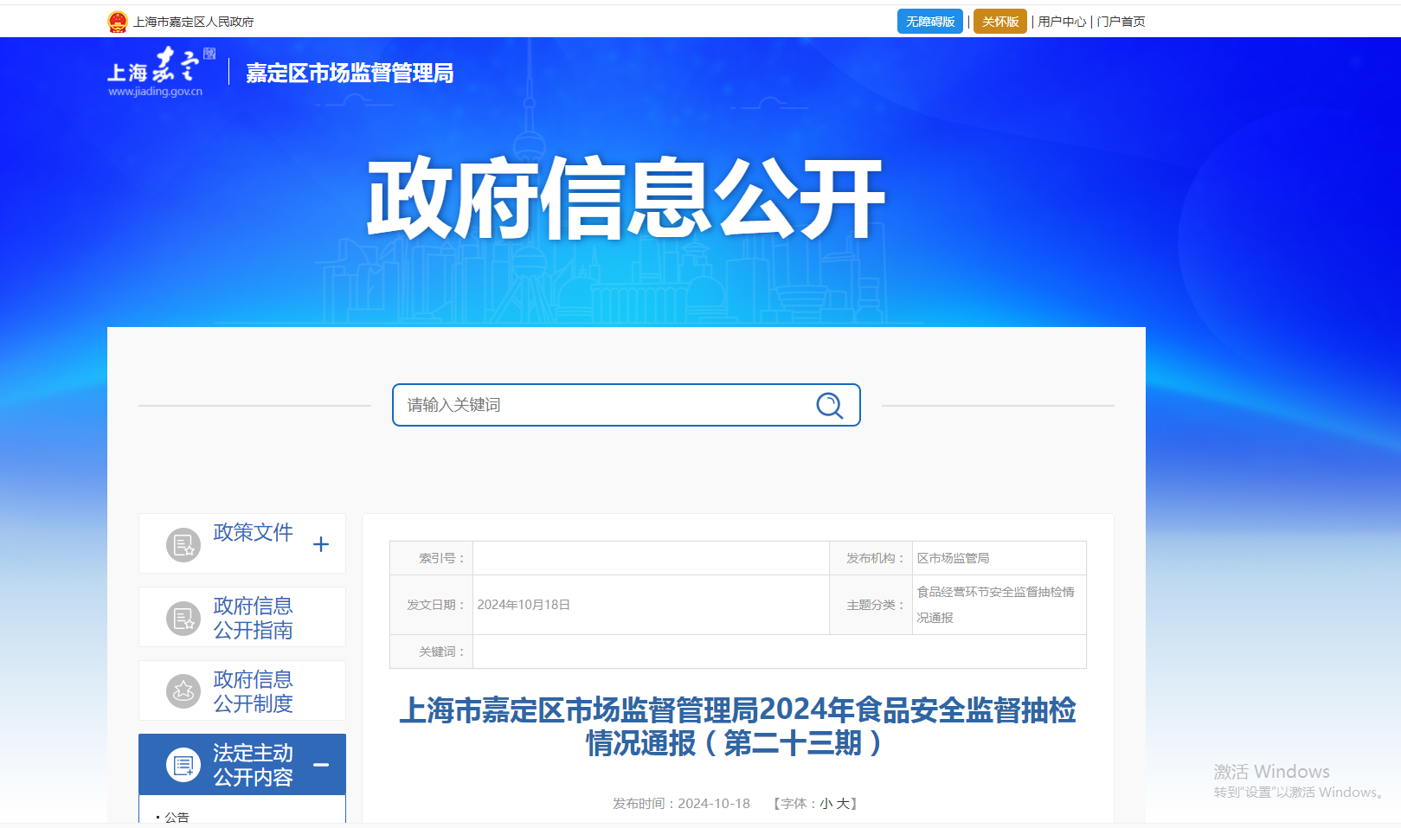Switch to 关怀版 care version
The image size is (1401, 828).
coord(1000,22)
